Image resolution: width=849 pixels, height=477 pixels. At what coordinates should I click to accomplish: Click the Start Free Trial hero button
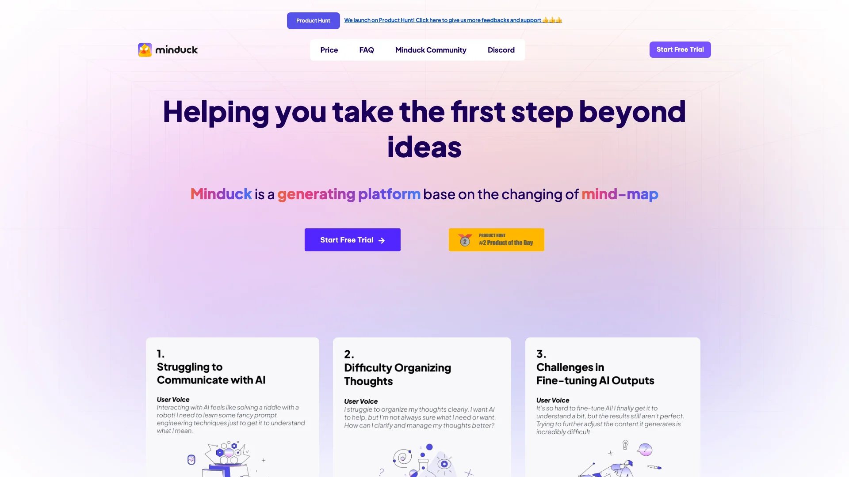[352, 239]
